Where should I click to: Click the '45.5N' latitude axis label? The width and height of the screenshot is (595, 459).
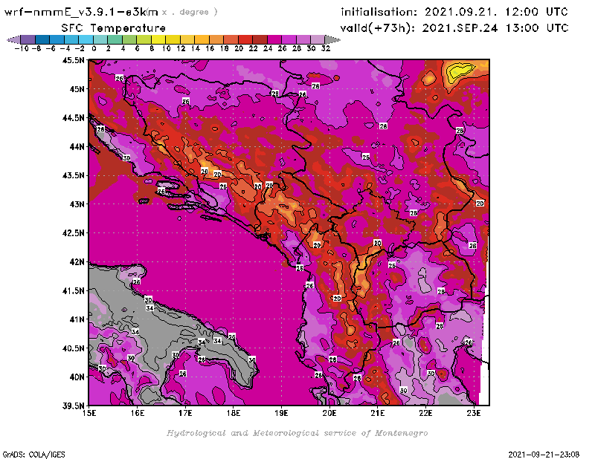coord(73,60)
